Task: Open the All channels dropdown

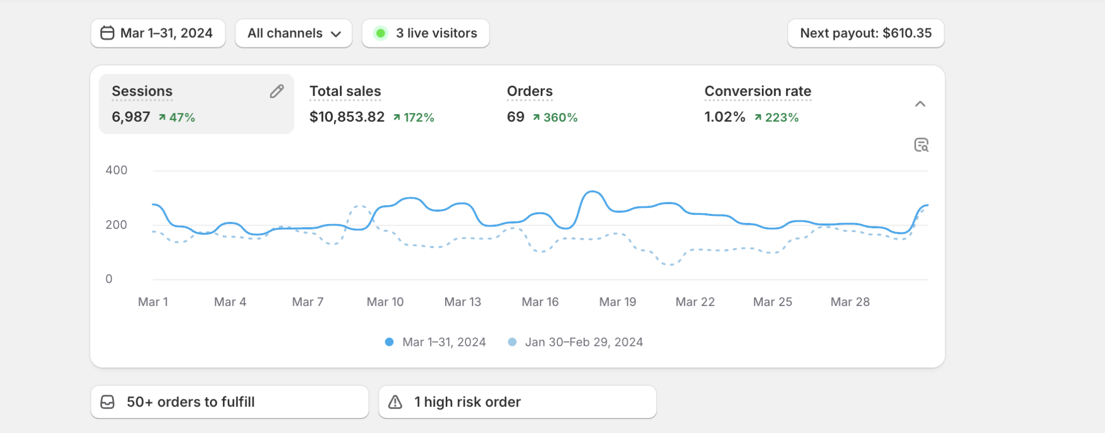Action: [294, 33]
